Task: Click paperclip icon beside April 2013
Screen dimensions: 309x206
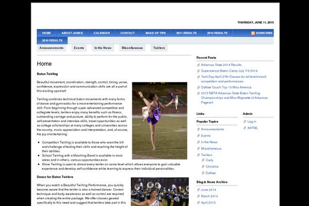Action: point(198,203)
